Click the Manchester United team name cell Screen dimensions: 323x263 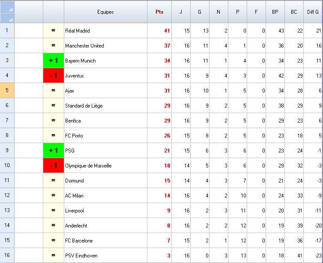(x=105, y=45)
